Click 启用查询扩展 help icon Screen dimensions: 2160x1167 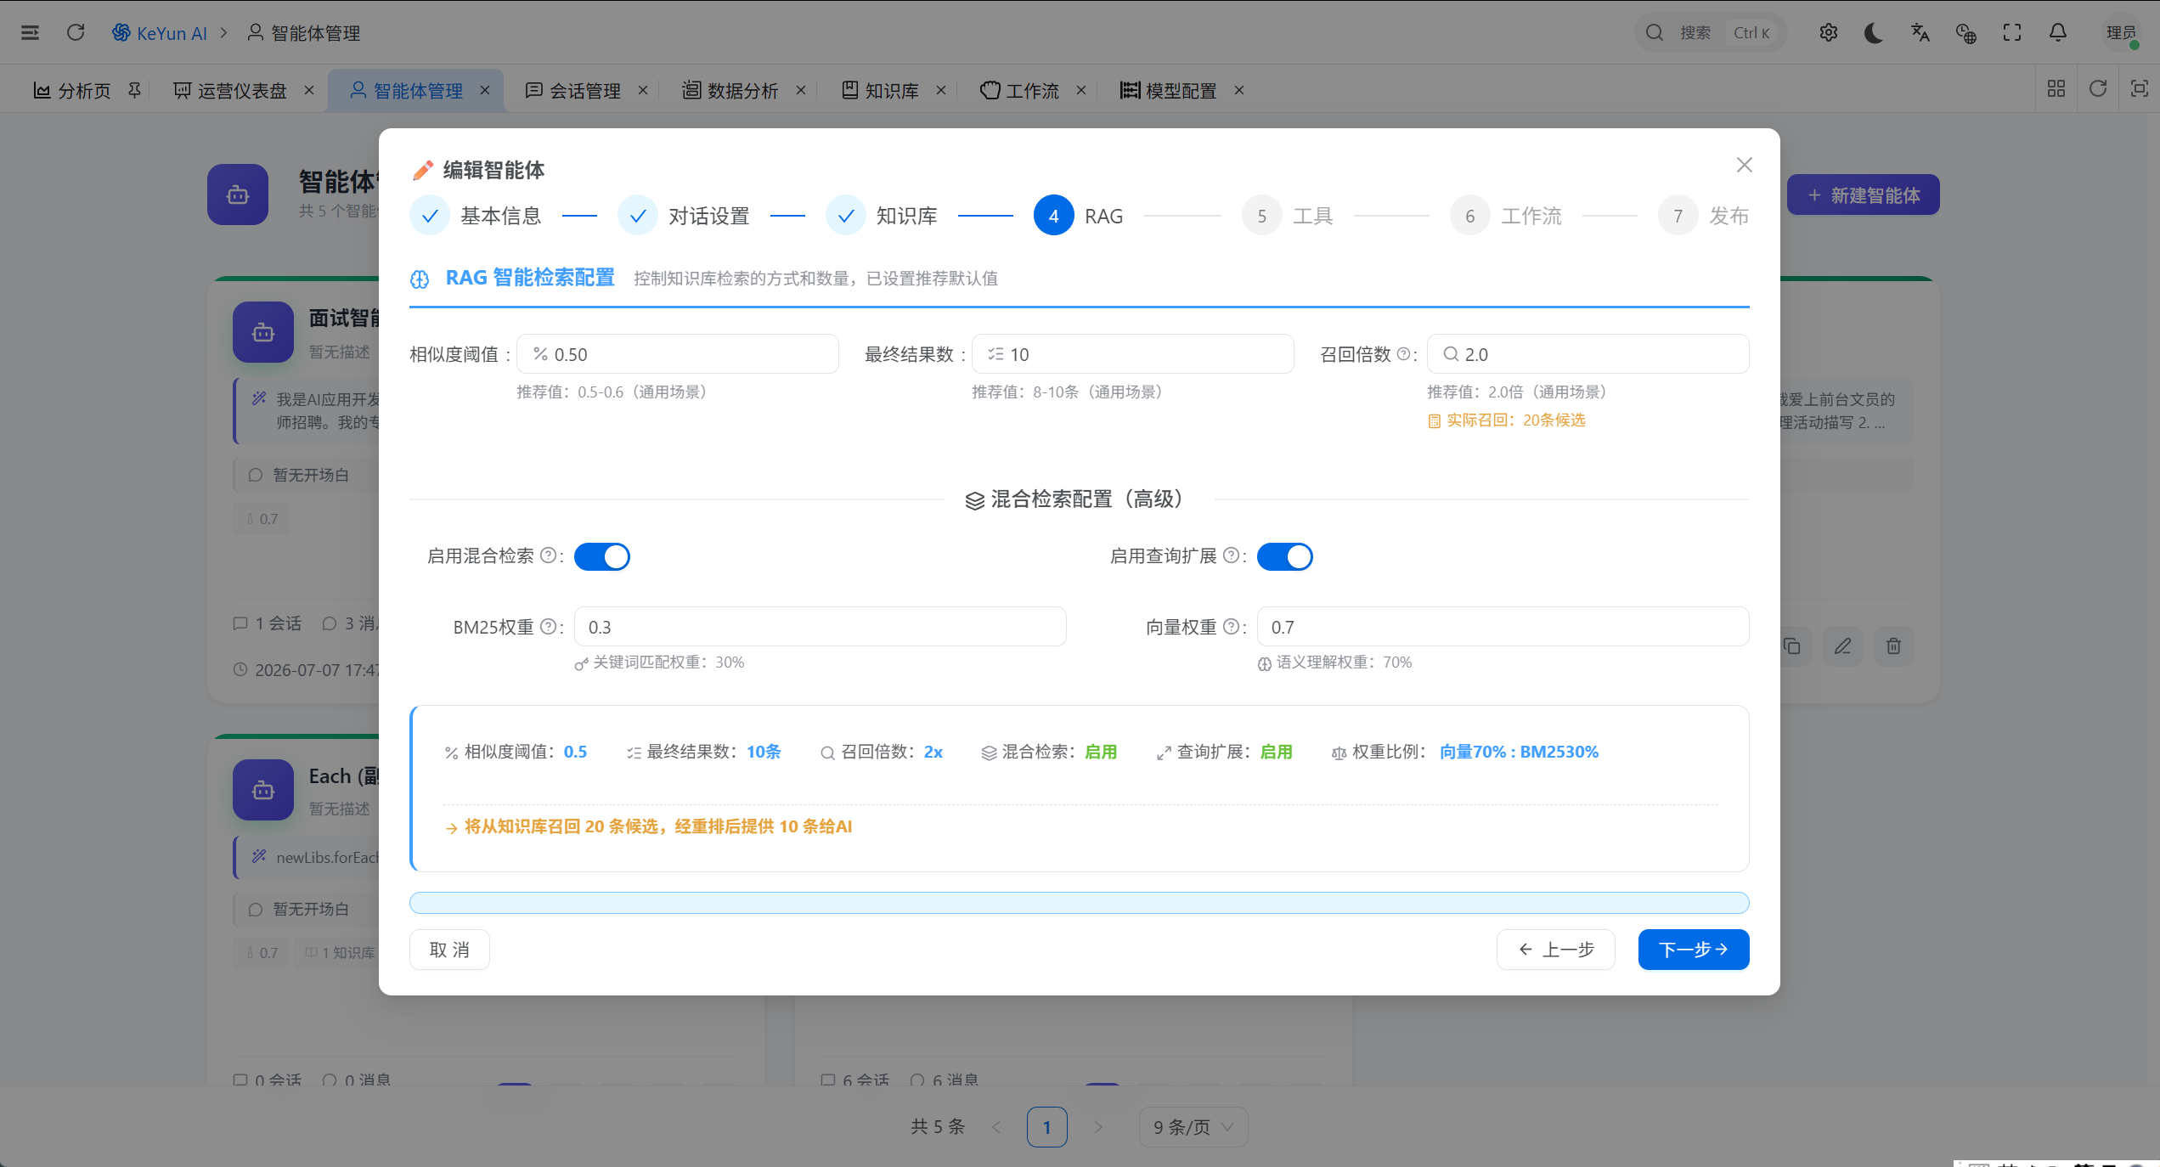click(x=1231, y=555)
